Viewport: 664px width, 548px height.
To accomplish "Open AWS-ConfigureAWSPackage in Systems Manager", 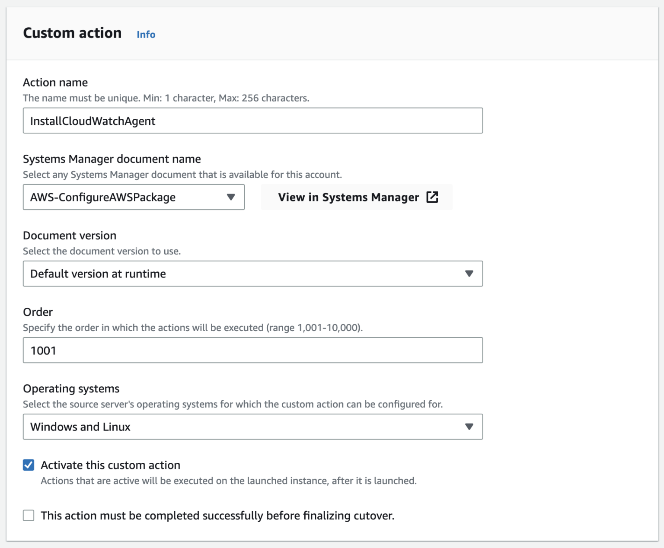I will tap(357, 197).
